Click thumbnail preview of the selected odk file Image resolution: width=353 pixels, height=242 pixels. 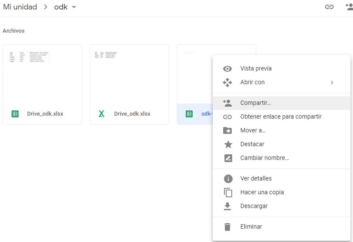pyautogui.click(x=195, y=74)
